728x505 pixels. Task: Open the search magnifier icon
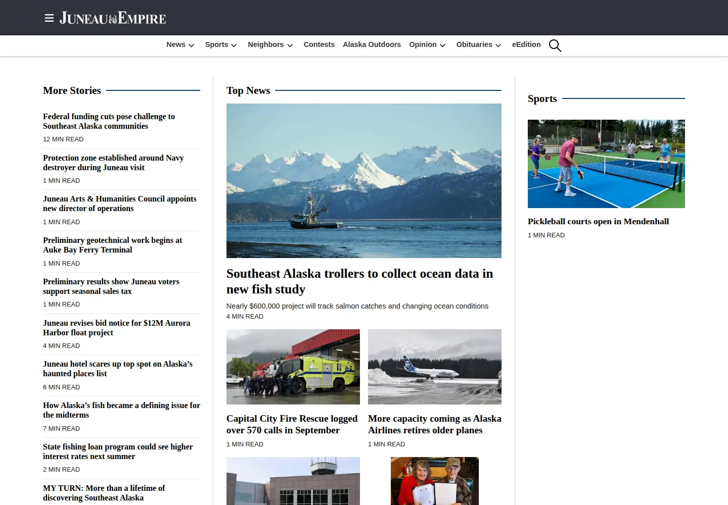pyautogui.click(x=555, y=45)
